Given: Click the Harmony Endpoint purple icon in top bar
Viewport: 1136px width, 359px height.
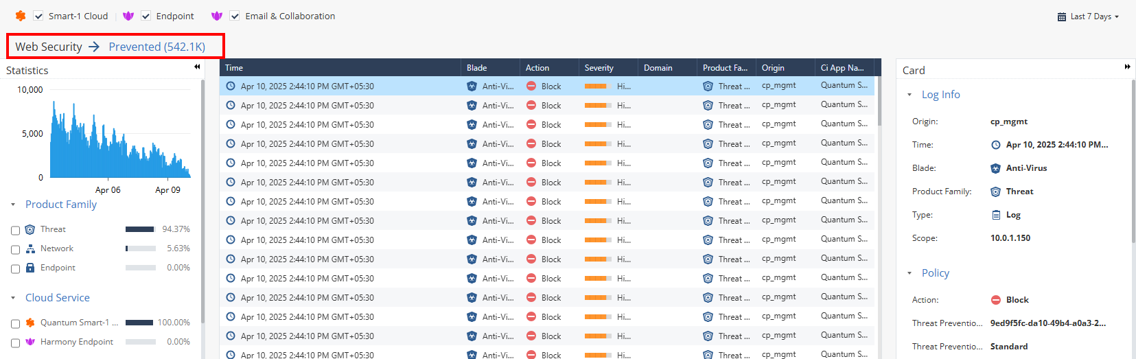Looking at the screenshot, I should [x=128, y=16].
